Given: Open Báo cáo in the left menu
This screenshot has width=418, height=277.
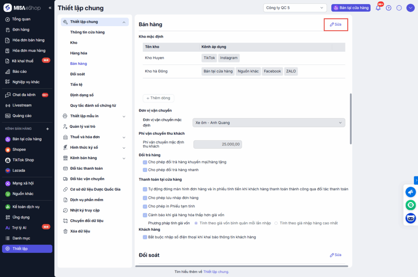Looking at the screenshot, I should click(20, 71).
